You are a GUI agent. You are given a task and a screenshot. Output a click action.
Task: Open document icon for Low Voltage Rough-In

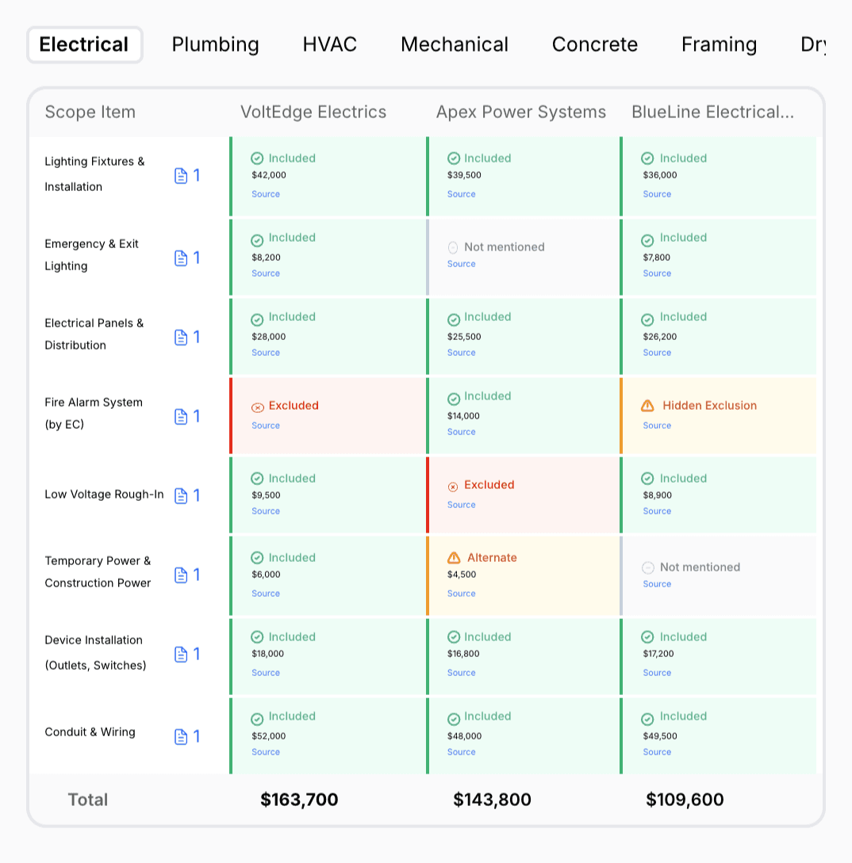[181, 496]
